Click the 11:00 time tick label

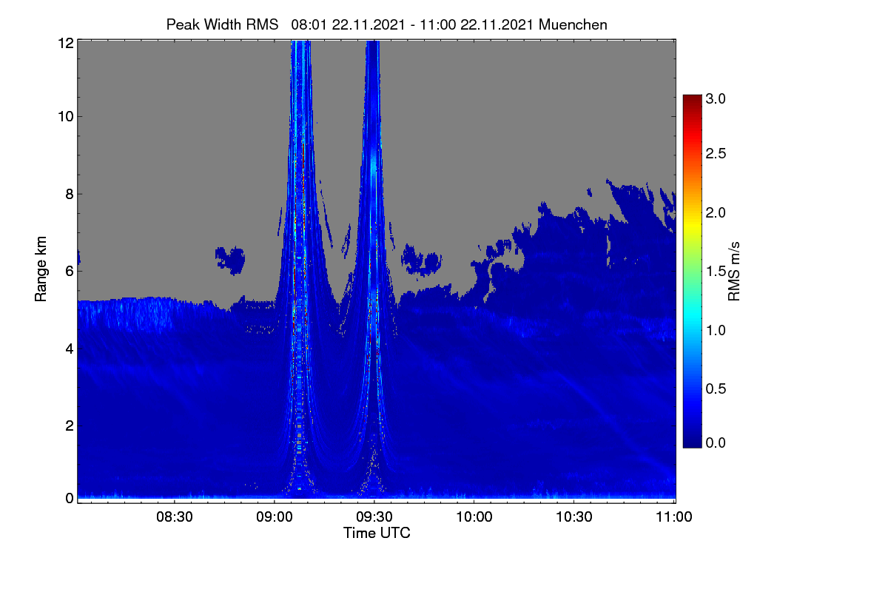coord(674,518)
